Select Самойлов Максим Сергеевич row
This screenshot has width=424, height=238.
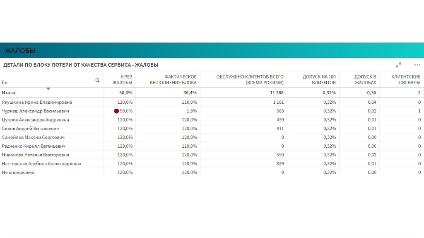point(34,137)
